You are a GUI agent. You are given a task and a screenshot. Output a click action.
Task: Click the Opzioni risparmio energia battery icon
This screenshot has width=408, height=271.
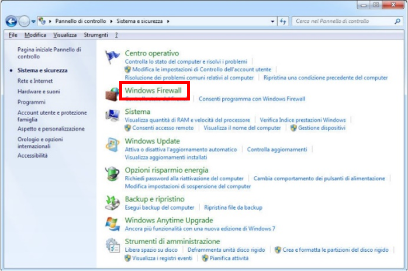[x=112, y=173]
